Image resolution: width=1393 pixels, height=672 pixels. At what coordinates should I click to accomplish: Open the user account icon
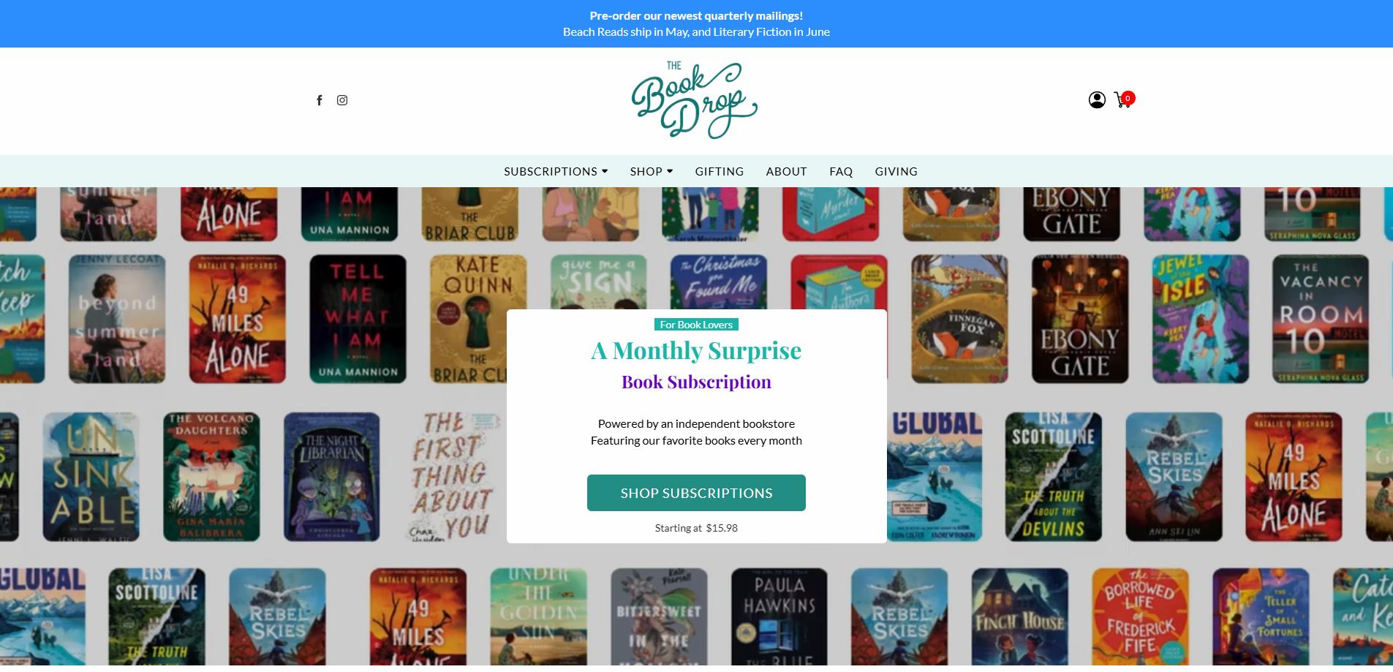coord(1097,99)
